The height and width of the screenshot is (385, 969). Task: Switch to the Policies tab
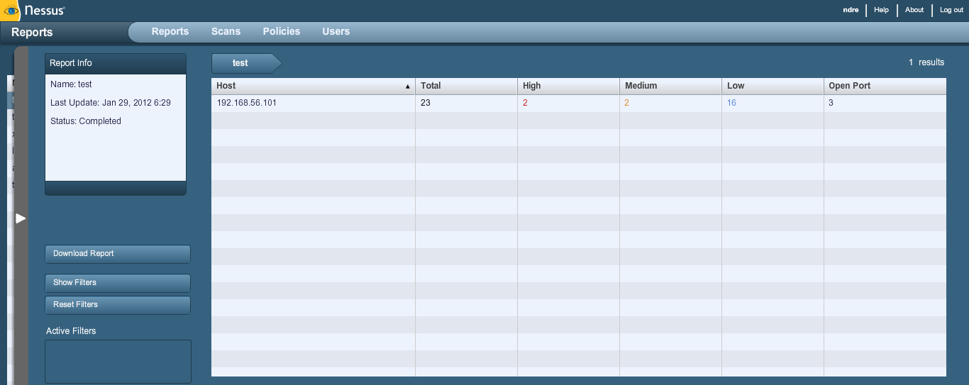coord(281,31)
